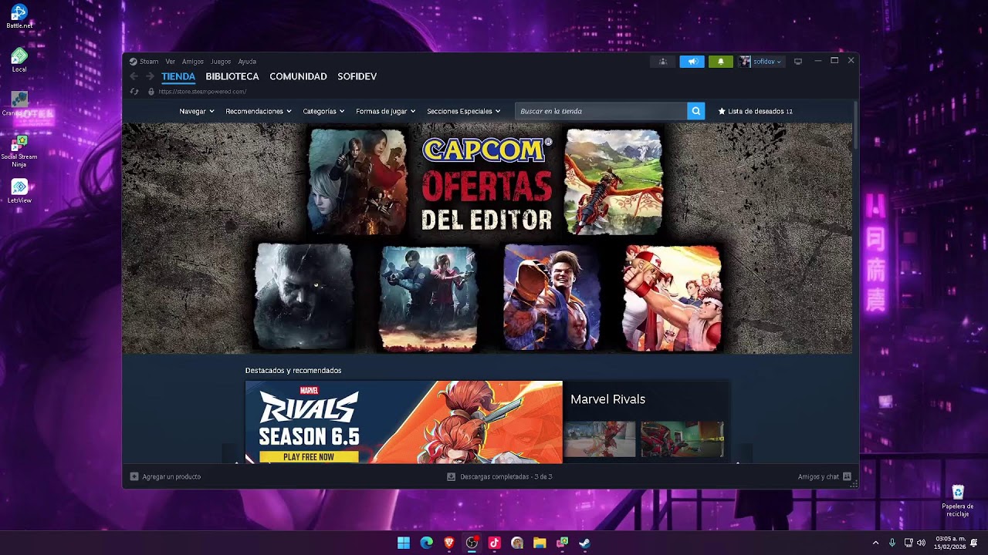Open Social Stream Ninja desktop shortcut

coord(19,151)
